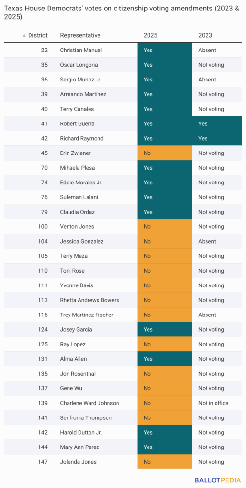Click Josey Garcia's teal Yes cell
Viewport: 246px width, 488px height.
[x=165, y=330]
